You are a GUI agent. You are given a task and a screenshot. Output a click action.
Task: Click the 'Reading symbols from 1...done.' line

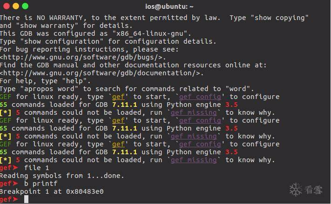point(62,176)
